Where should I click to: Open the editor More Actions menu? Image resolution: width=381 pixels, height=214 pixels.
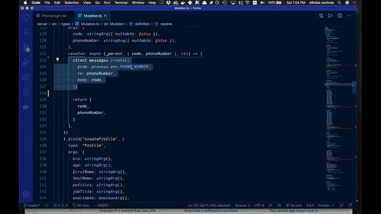[x=349, y=16]
